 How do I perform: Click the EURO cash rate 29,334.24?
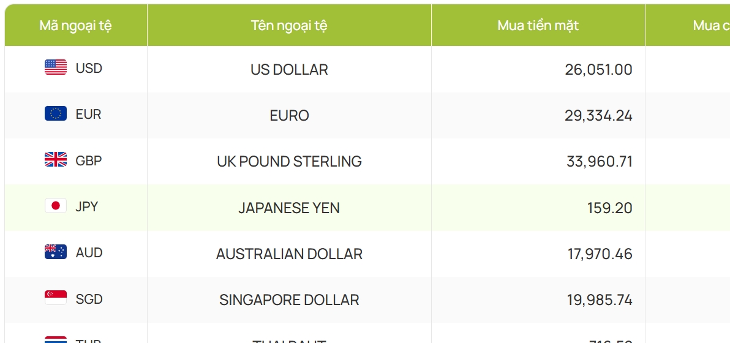[598, 116]
